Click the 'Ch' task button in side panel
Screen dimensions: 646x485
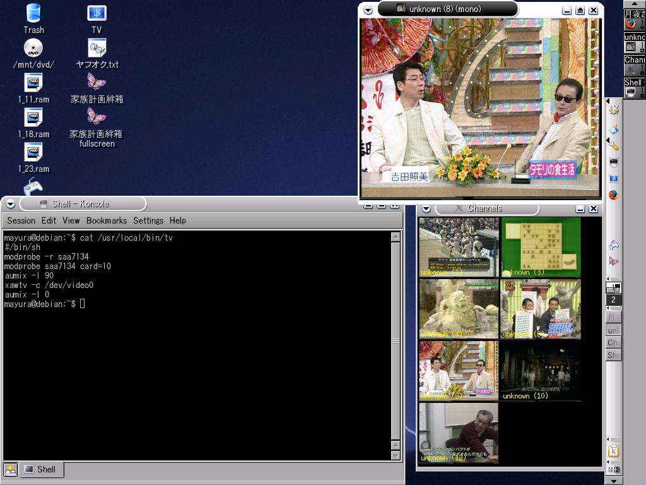tap(613, 343)
